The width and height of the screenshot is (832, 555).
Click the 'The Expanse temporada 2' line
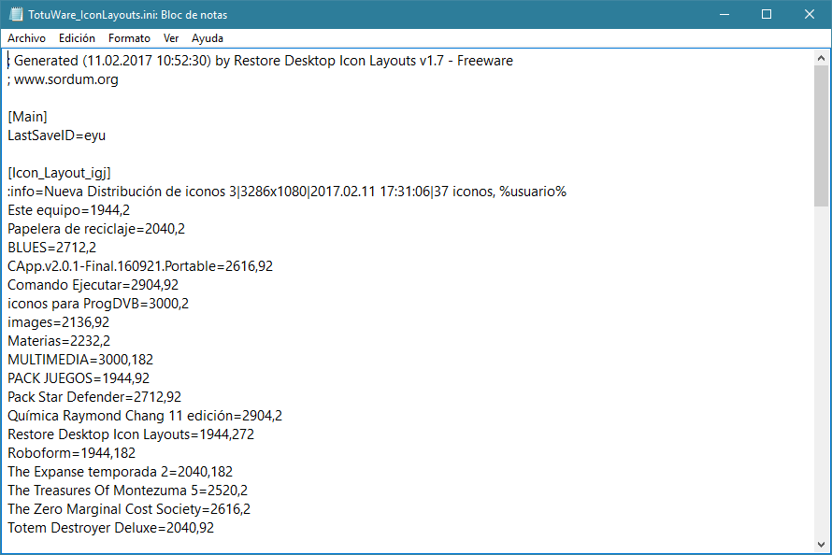click(120, 472)
